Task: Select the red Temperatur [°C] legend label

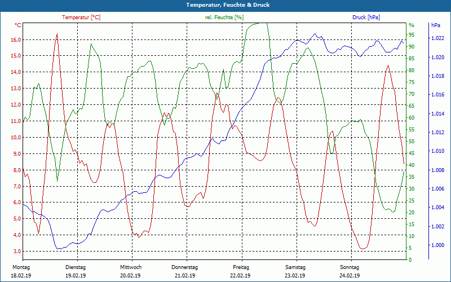Action: (81, 17)
